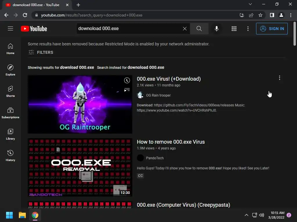Bookmark this page with star icon
The height and width of the screenshot is (222, 297).
point(260,15)
